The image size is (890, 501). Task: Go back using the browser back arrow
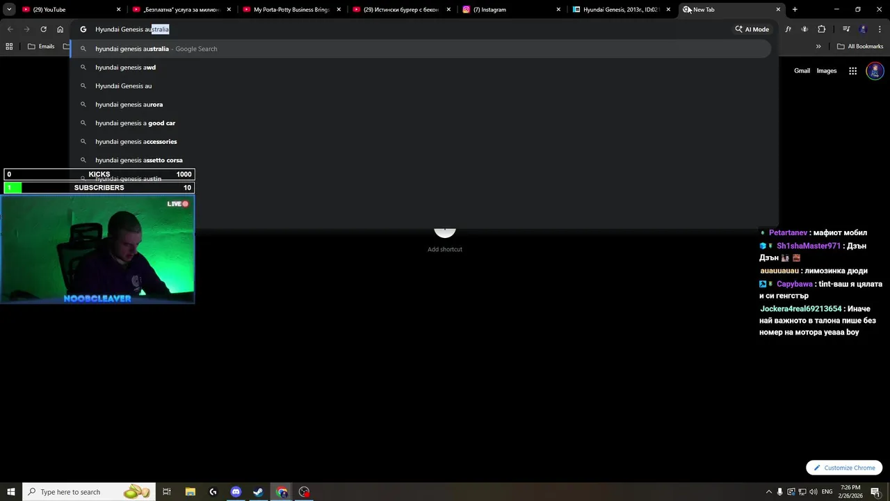[x=10, y=29]
